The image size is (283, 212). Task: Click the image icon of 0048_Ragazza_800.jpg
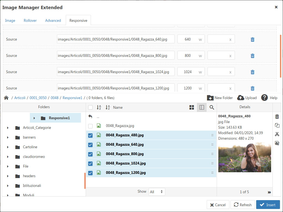pos(99,154)
